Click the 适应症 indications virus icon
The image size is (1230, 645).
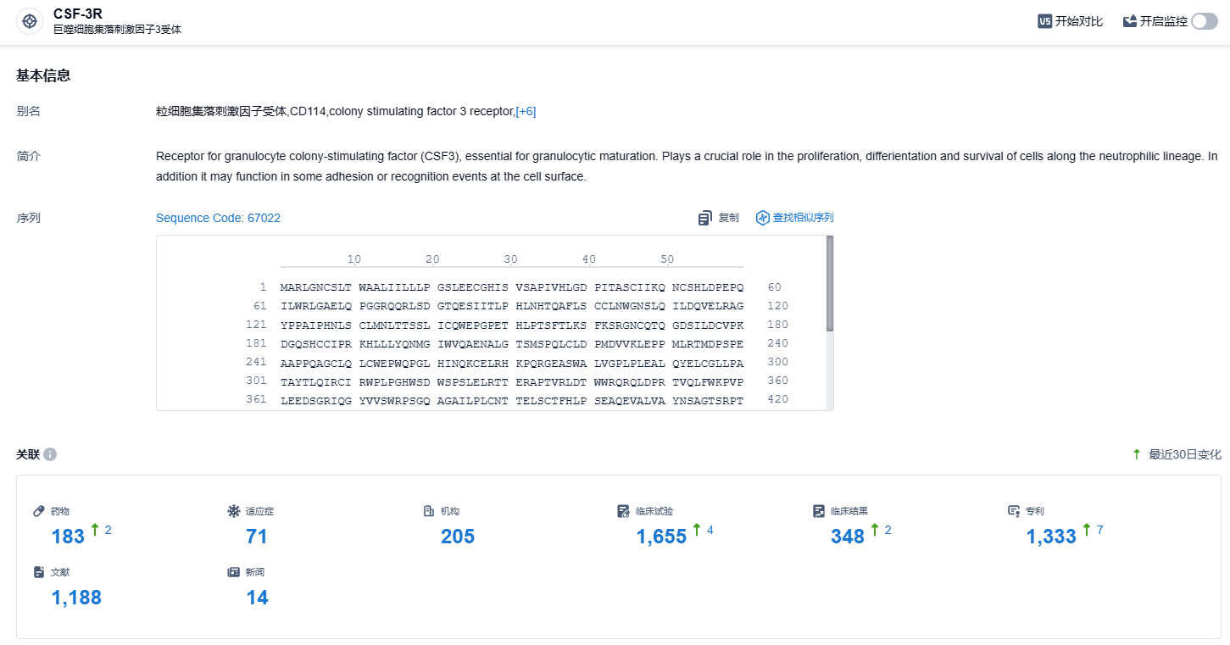tap(233, 511)
